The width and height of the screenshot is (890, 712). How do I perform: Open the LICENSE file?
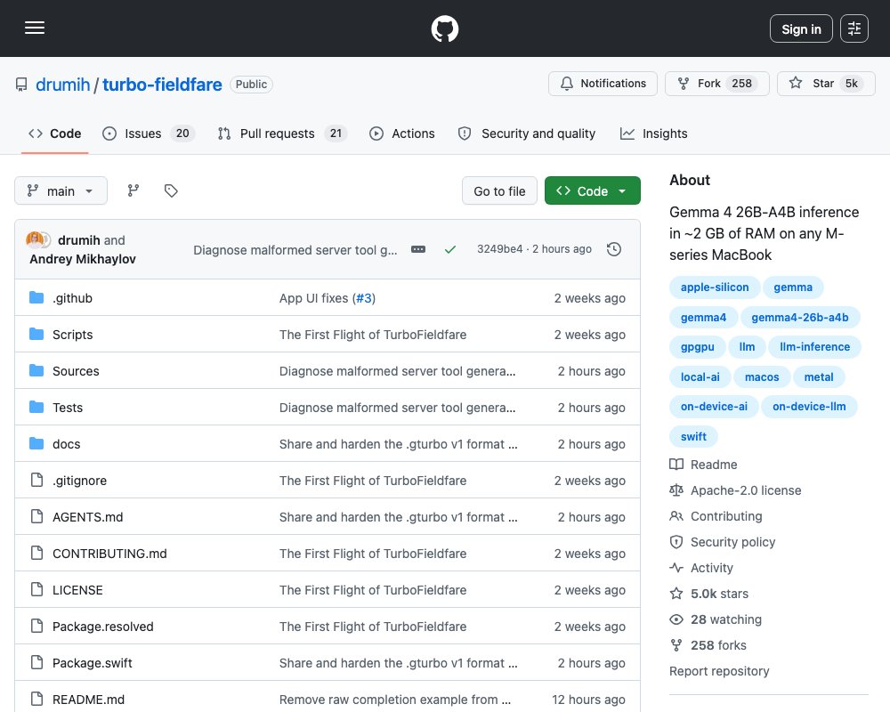(77, 590)
